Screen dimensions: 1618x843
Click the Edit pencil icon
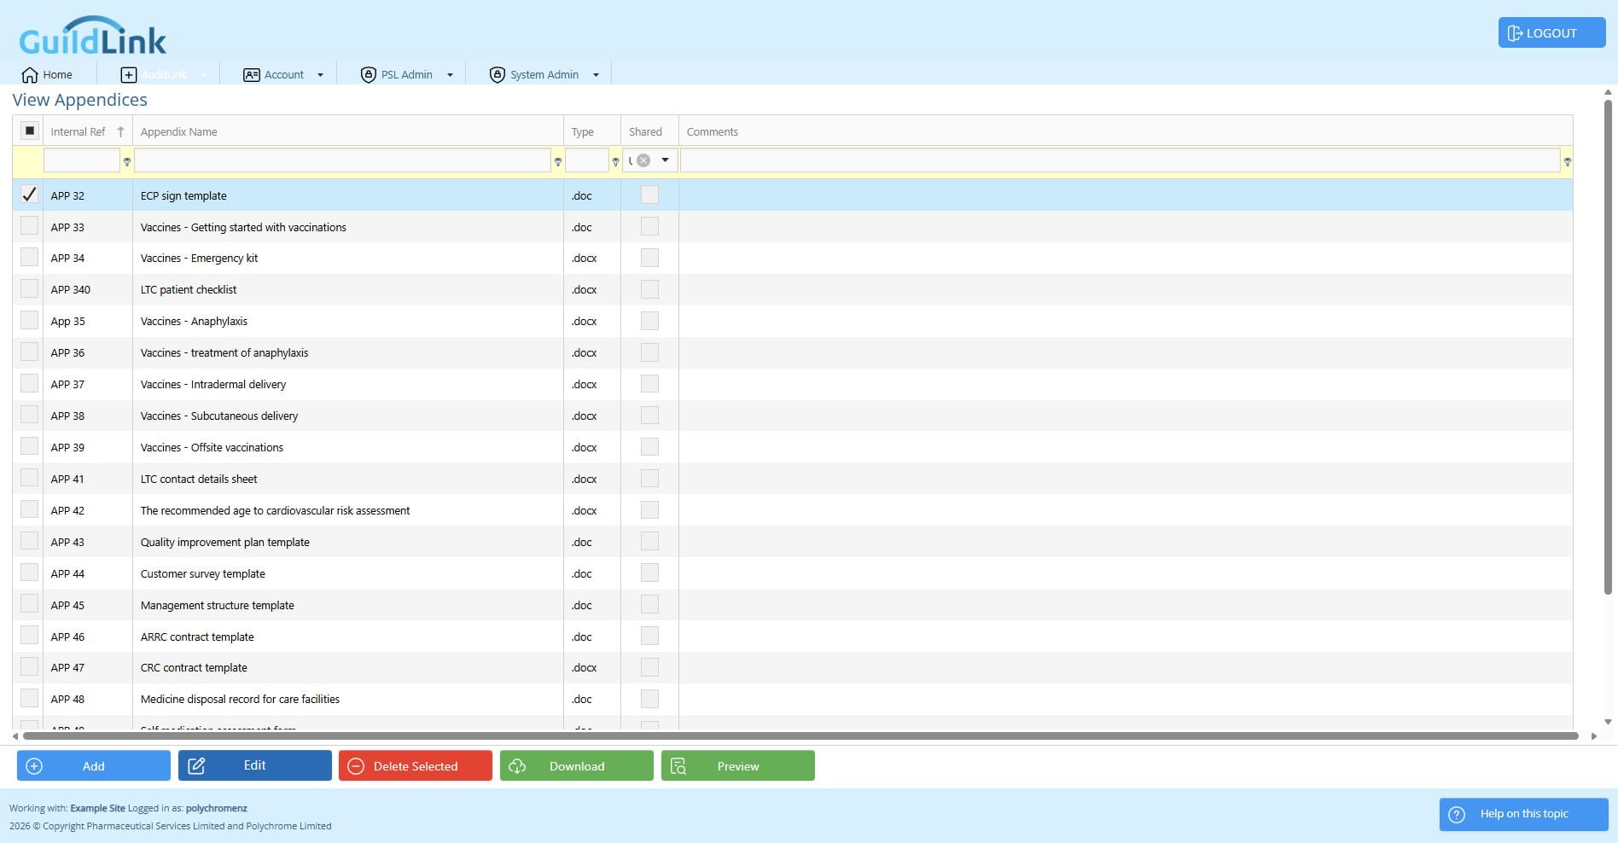tap(196, 766)
